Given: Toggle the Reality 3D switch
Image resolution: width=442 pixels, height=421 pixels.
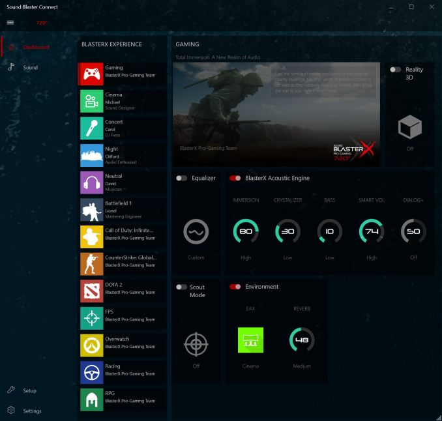Looking at the screenshot, I should click(395, 70).
